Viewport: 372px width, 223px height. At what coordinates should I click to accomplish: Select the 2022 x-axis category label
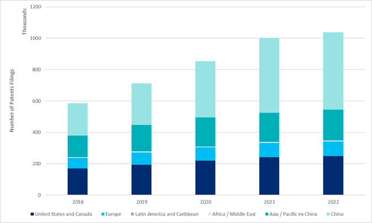coord(333,202)
